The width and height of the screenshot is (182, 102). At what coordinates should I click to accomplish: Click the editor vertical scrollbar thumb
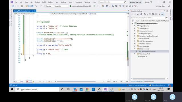128,58
